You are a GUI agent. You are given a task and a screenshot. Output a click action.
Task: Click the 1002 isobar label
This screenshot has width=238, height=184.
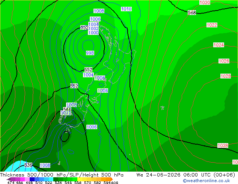tap(93, 29)
